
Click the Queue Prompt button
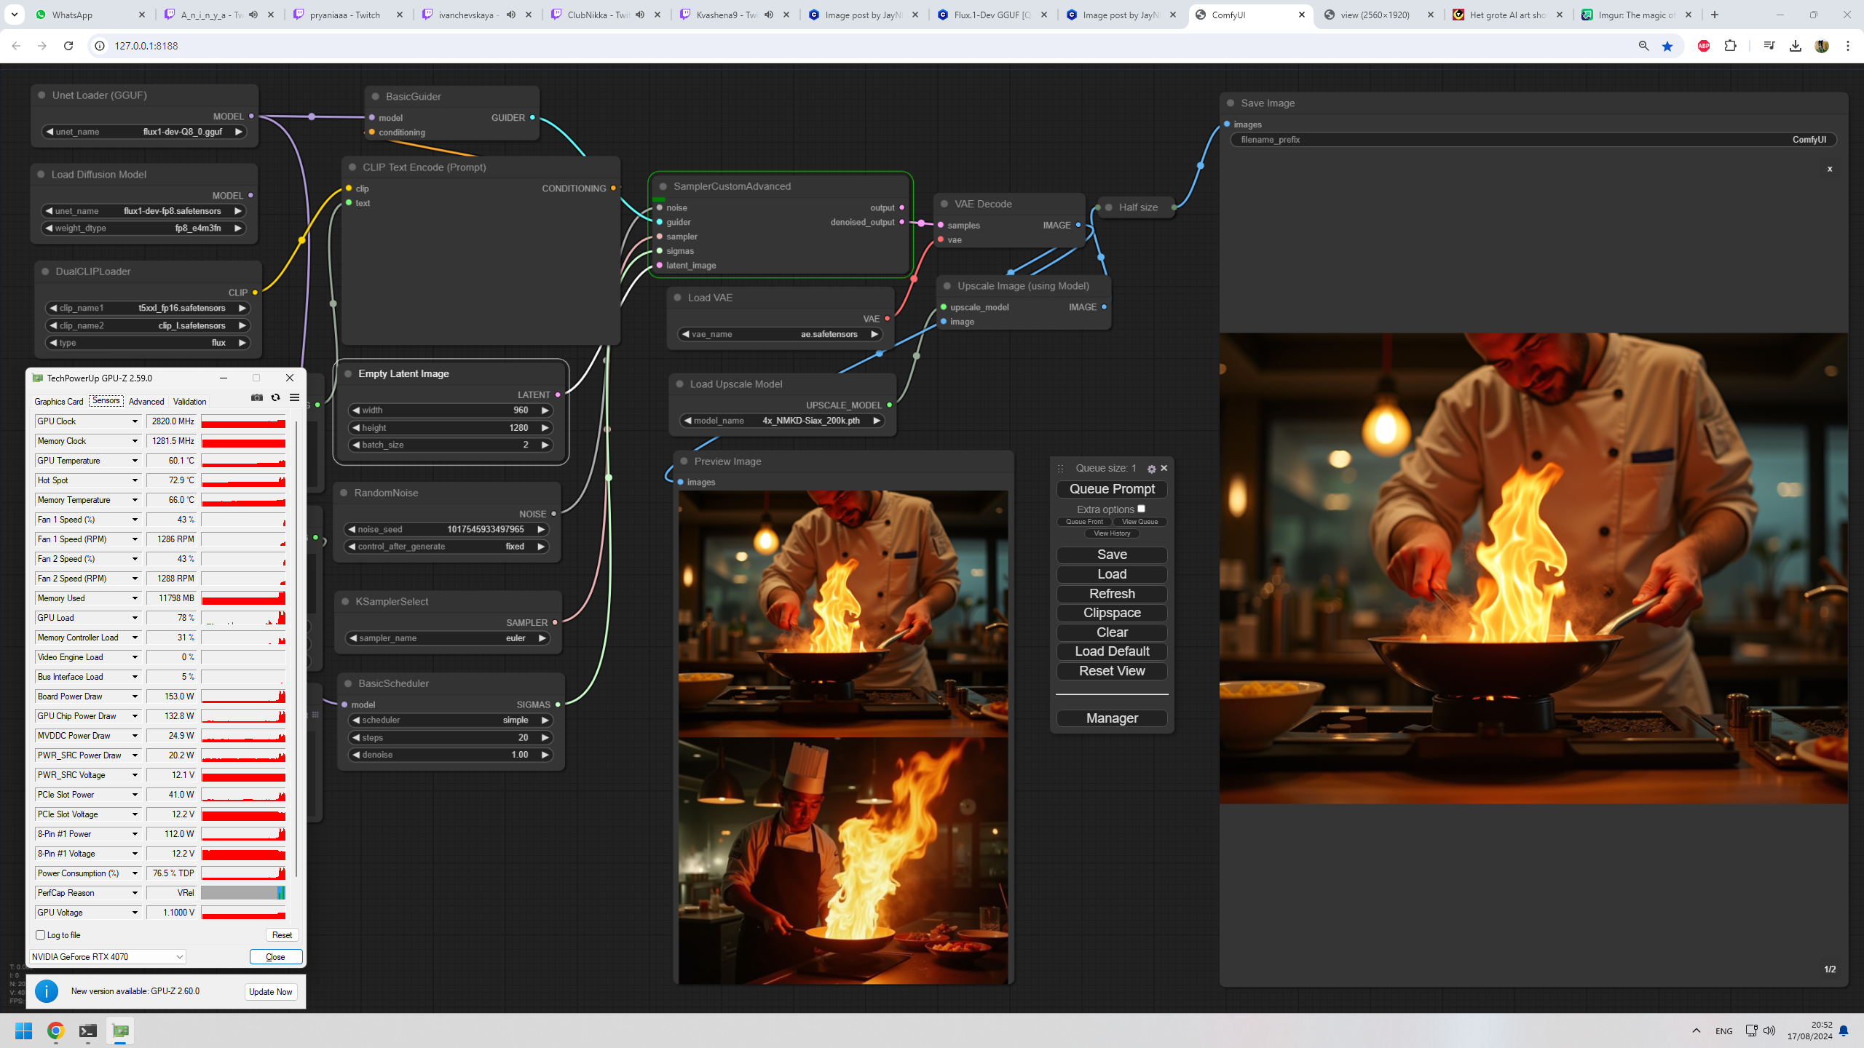pos(1112,489)
